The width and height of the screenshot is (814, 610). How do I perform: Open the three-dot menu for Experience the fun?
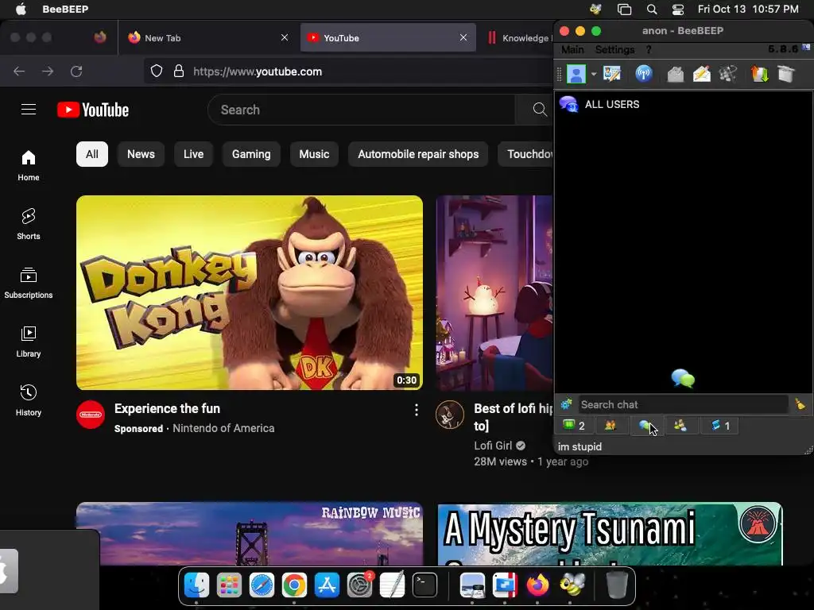(417, 411)
